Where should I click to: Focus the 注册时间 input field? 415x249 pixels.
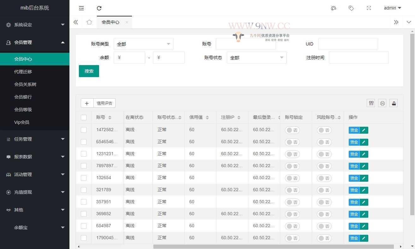click(x=359, y=58)
